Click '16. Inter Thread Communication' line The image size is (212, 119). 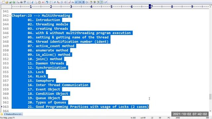pos(58,85)
